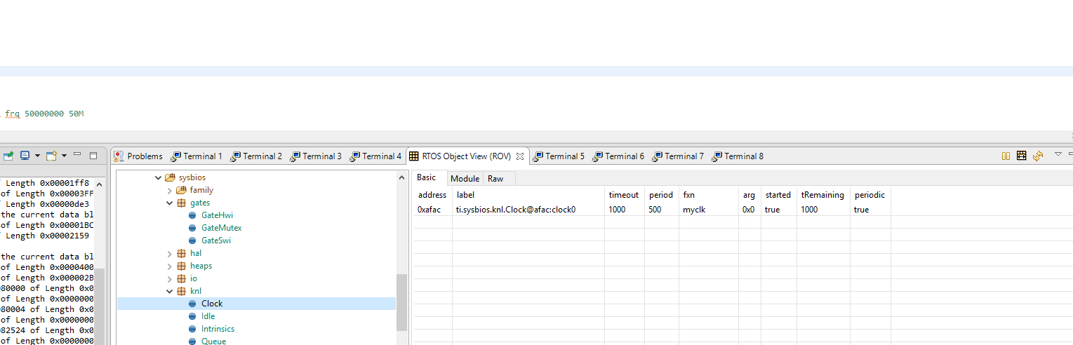
Task: Expand the io tree node
Action: (169, 278)
